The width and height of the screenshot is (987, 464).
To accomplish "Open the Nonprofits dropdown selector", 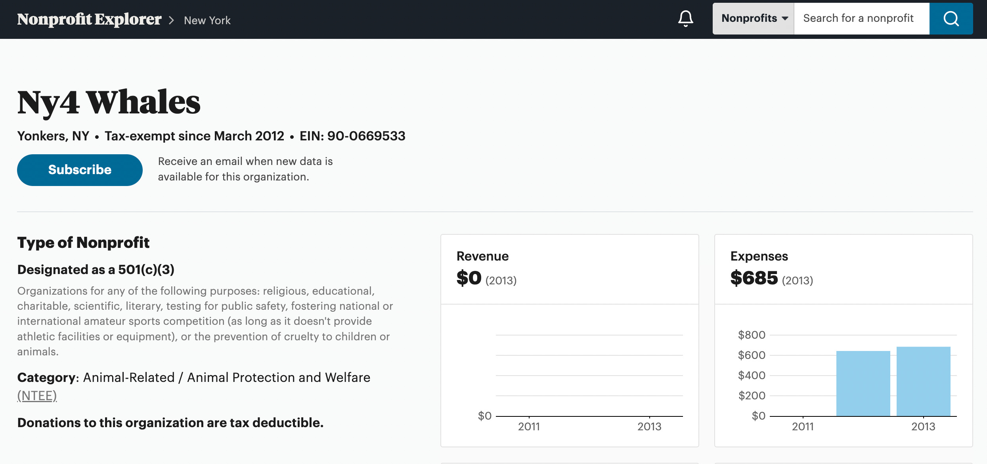I will [754, 19].
